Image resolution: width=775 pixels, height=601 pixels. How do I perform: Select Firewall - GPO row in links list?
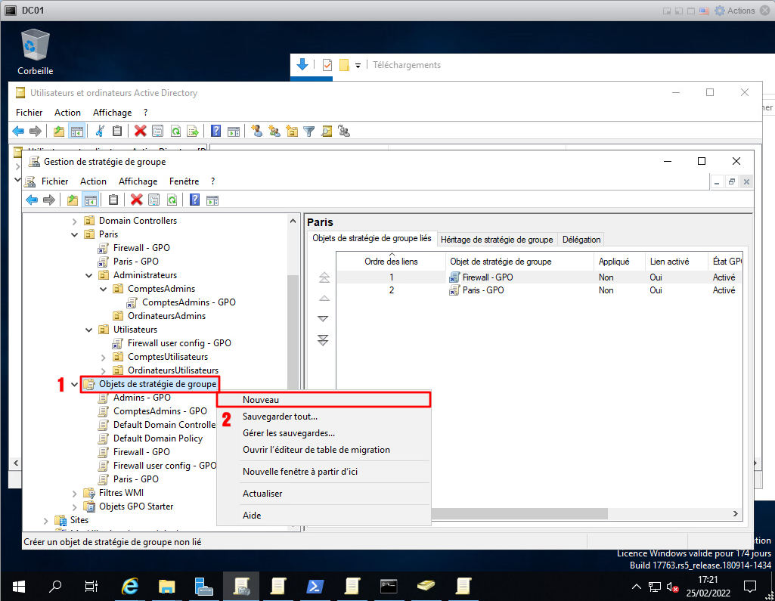click(x=488, y=277)
